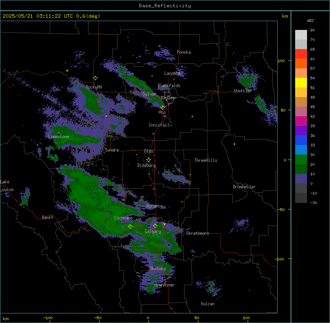Viewport: 330px width, 323px height.
Task: Click the Limestone label
Action: click(59, 137)
